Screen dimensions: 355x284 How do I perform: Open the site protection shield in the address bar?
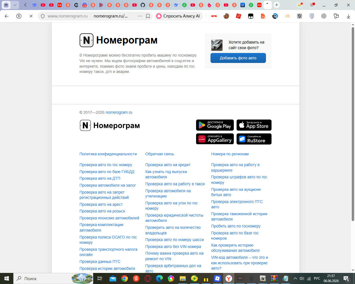(x=43, y=16)
